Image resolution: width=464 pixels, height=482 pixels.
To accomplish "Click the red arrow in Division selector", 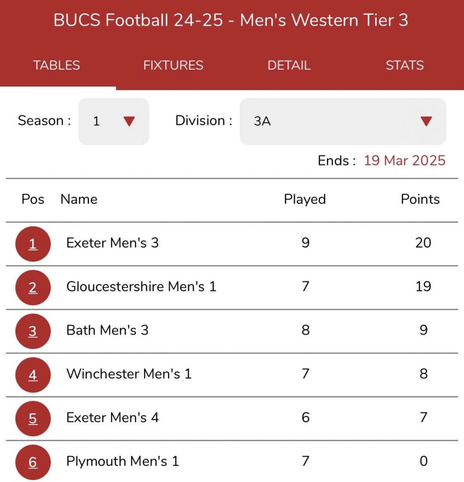I will (426, 121).
